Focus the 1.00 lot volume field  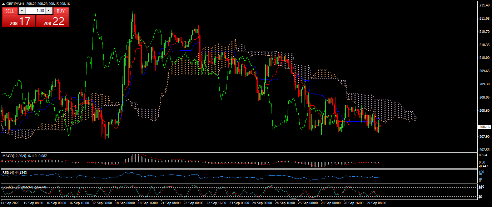(x=35, y=11)
